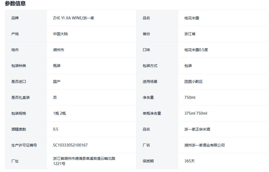Select the manufacturer 湖州浙一家酒业有限公司
This screenshot has width=269, height=172.
(x=205, y=145)
